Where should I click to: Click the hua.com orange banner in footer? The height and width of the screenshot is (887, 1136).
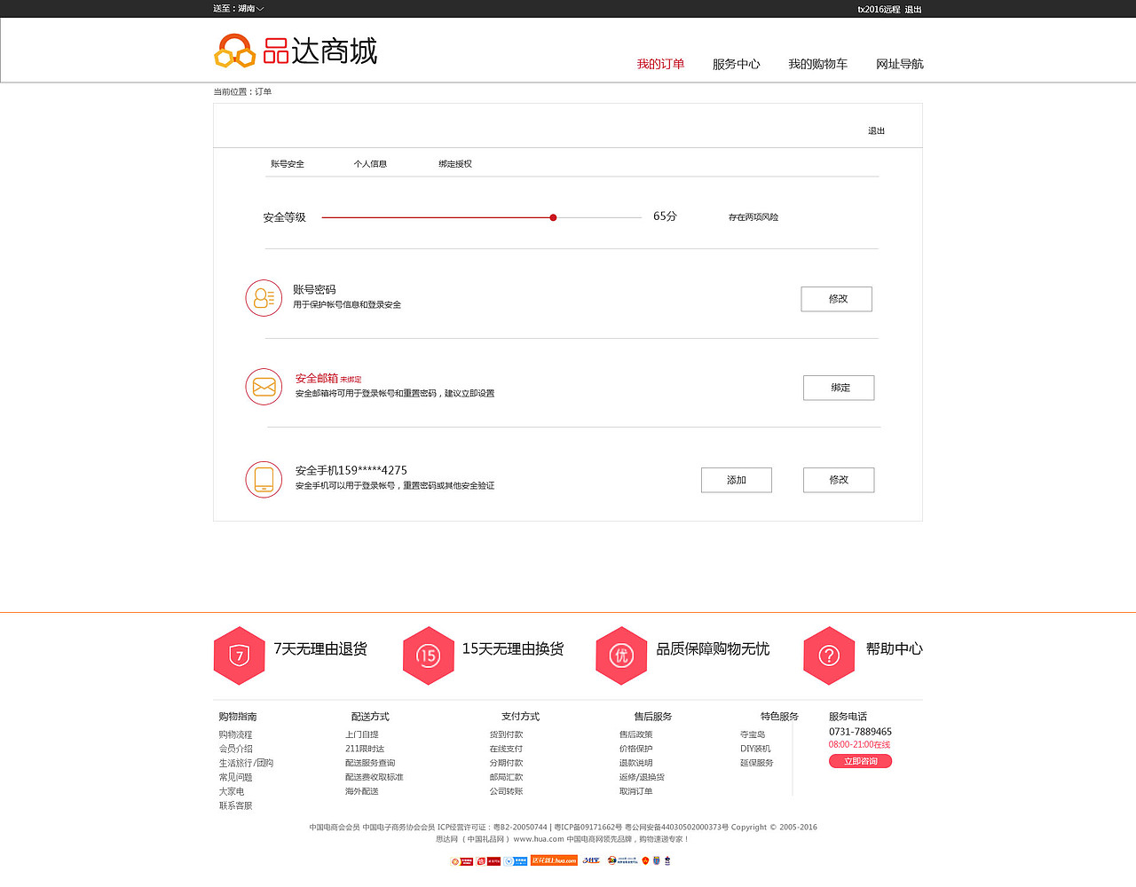555,860
